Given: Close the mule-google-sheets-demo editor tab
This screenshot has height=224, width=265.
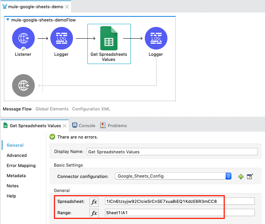Looking at the screenshot, I should point(67,7).
